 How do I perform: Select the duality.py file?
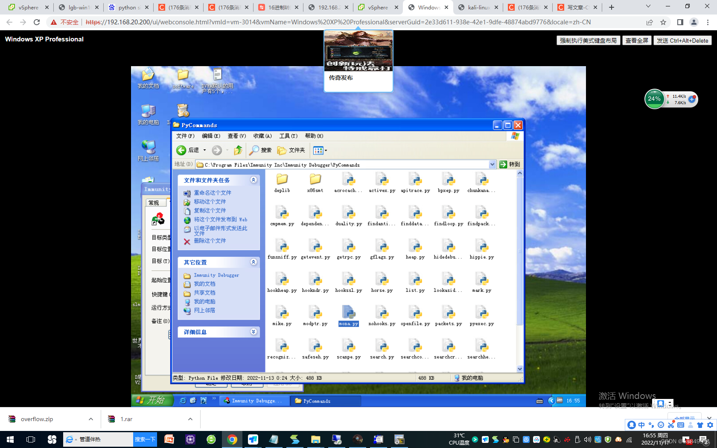[x=349, y=216]
